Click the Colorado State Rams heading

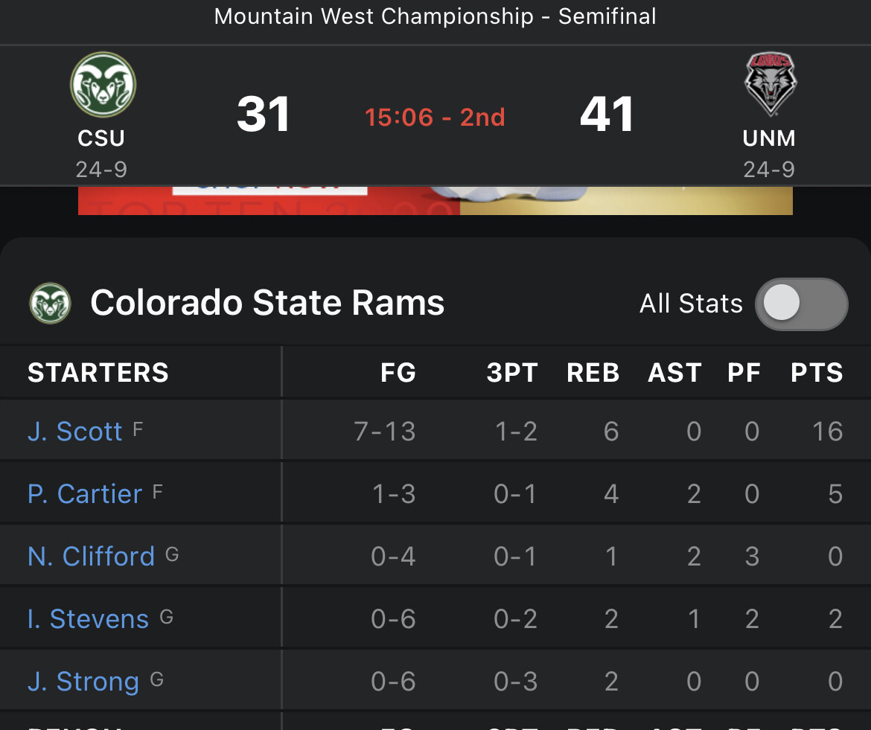pyautogui.click(x=267, y=303)
